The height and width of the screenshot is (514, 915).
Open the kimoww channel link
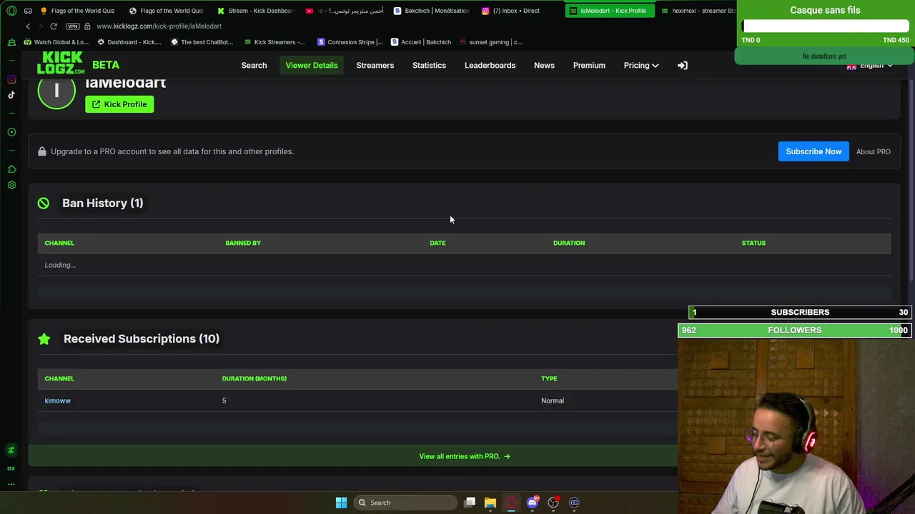tap(58, 400)
